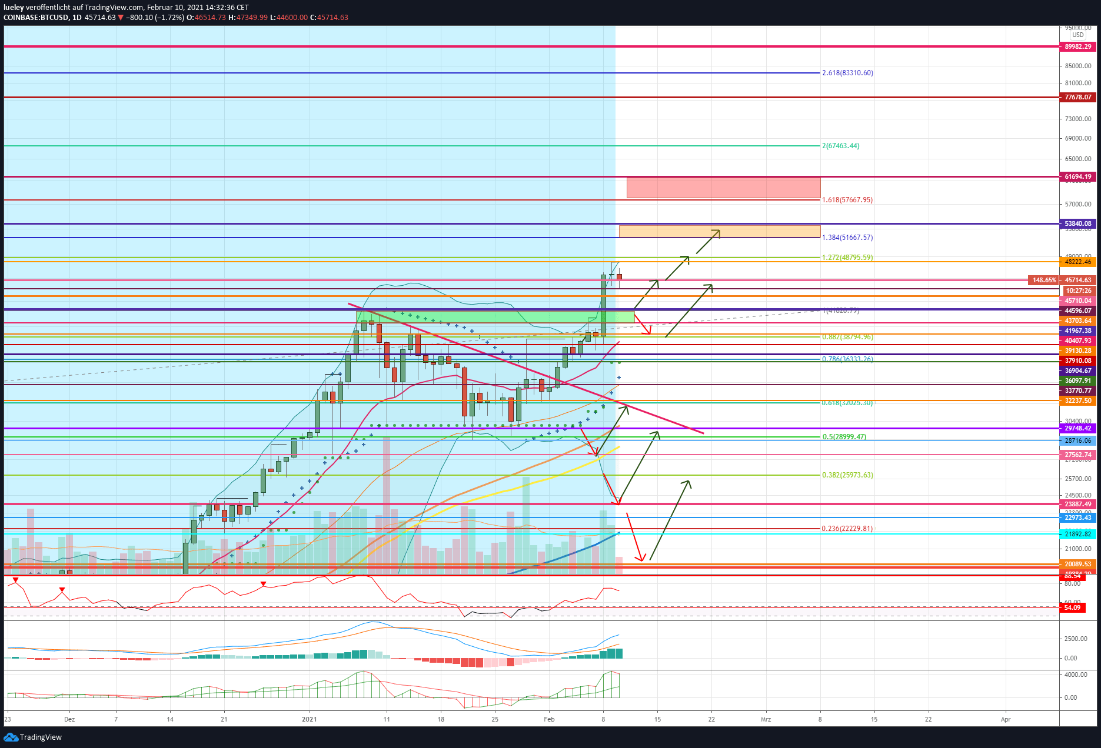Click the TradingView cloud logo icon
This screenshot has width=1101, height=748.
[x=11, y=737]
